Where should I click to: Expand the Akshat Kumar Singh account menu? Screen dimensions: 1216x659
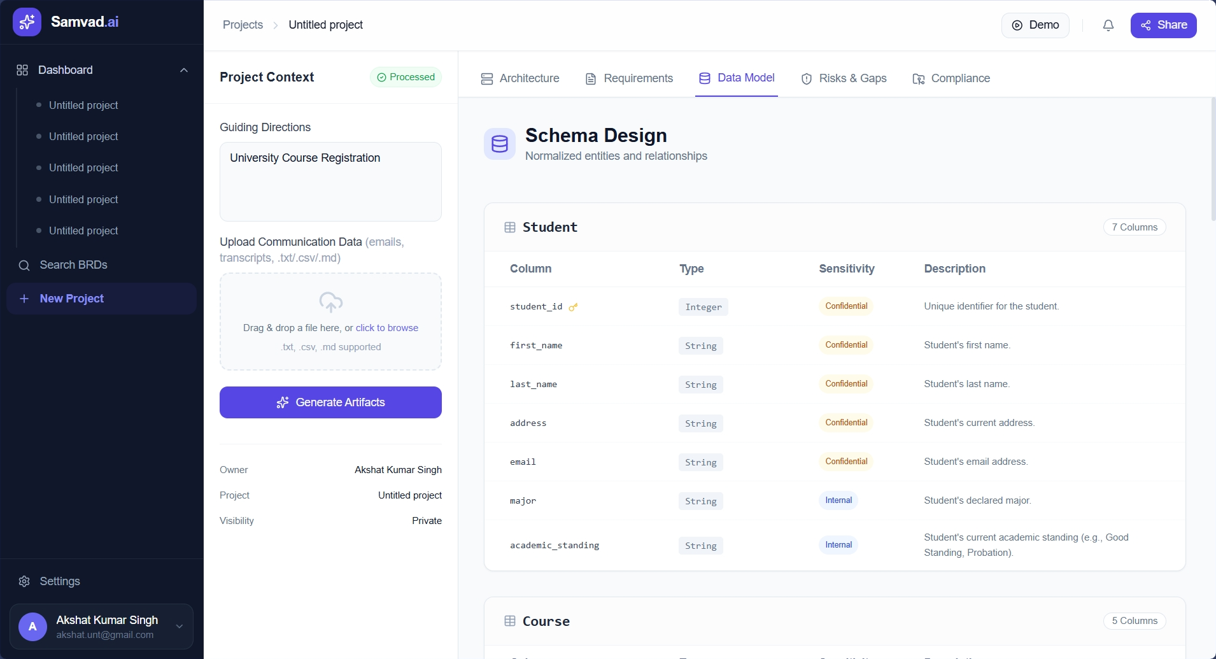[x=179, y=627]
